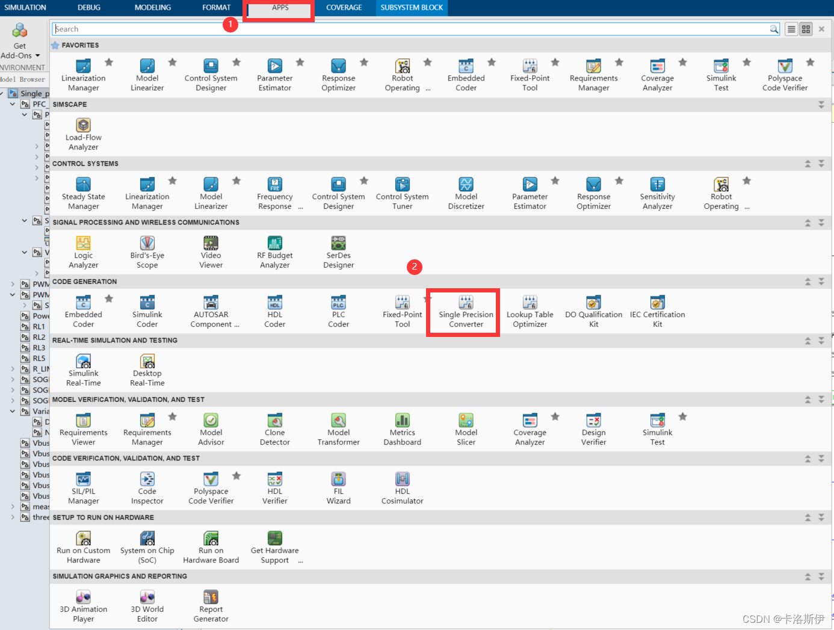Open Frequency Response app
Screen dimensions: 834x630
[x=274, y=194]
